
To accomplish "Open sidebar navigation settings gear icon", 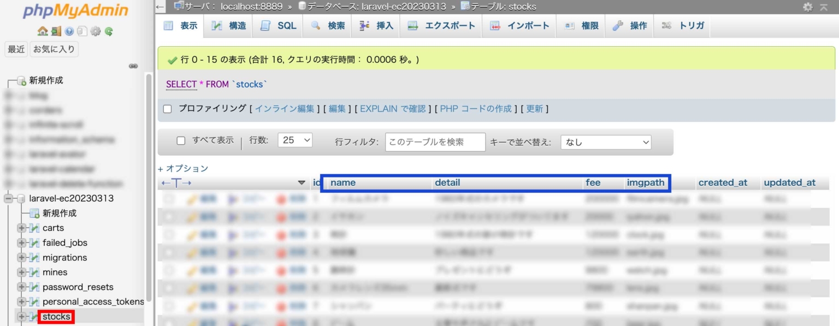I will [96, 32].
